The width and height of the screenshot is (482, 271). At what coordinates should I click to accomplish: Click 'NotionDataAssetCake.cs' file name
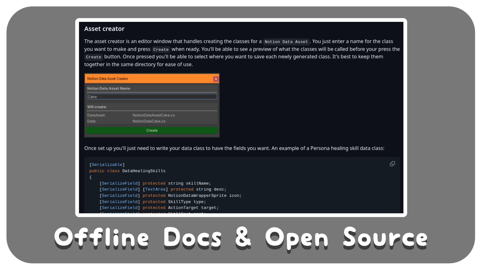click(x=153, y=115)
